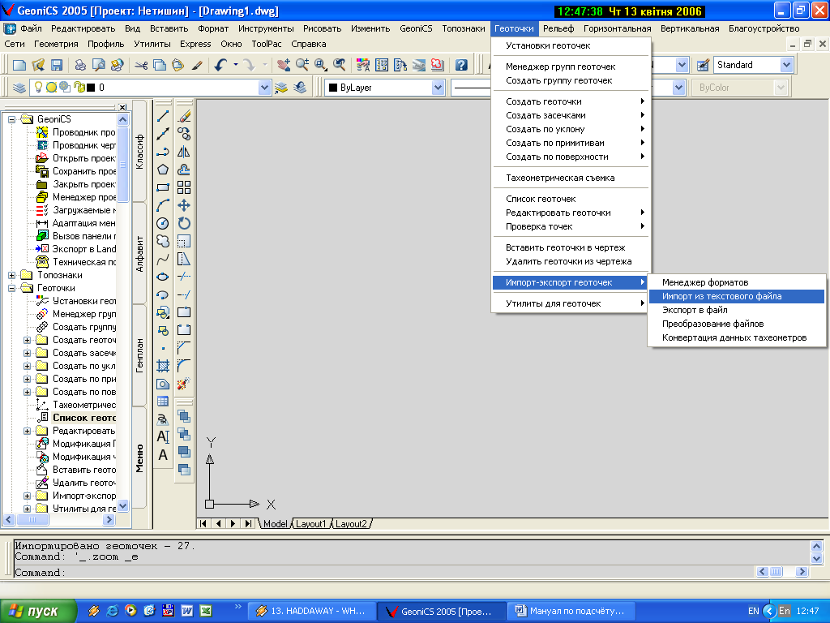The width and height of the screenshot is (830, 623).
Task: Switch to the Генплан side tab
Action: [139, 355]
